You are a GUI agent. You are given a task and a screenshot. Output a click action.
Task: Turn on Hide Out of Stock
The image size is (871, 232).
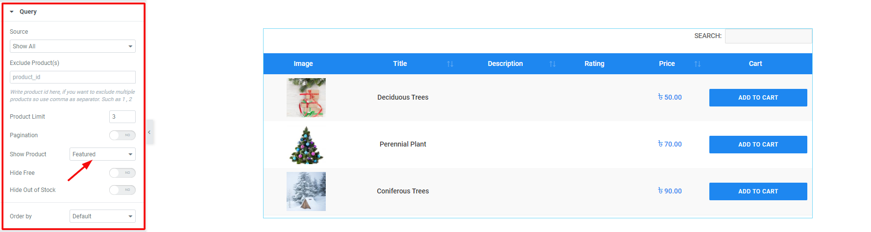click(x=122, y=190)
